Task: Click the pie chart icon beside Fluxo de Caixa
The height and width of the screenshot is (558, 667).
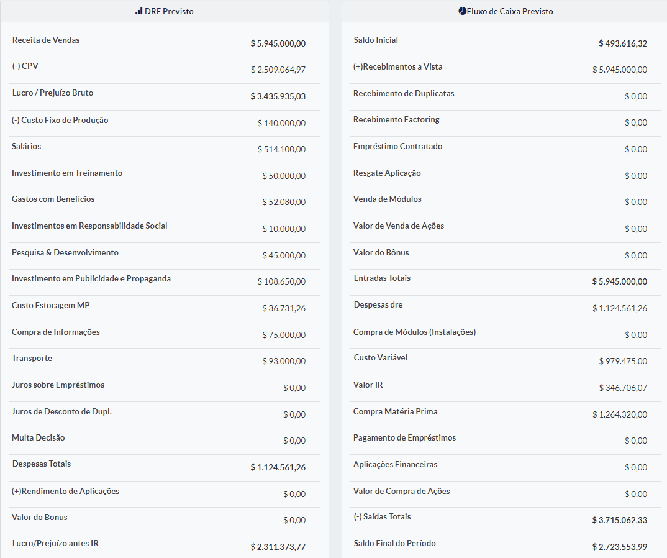Action: coord(462,11)
